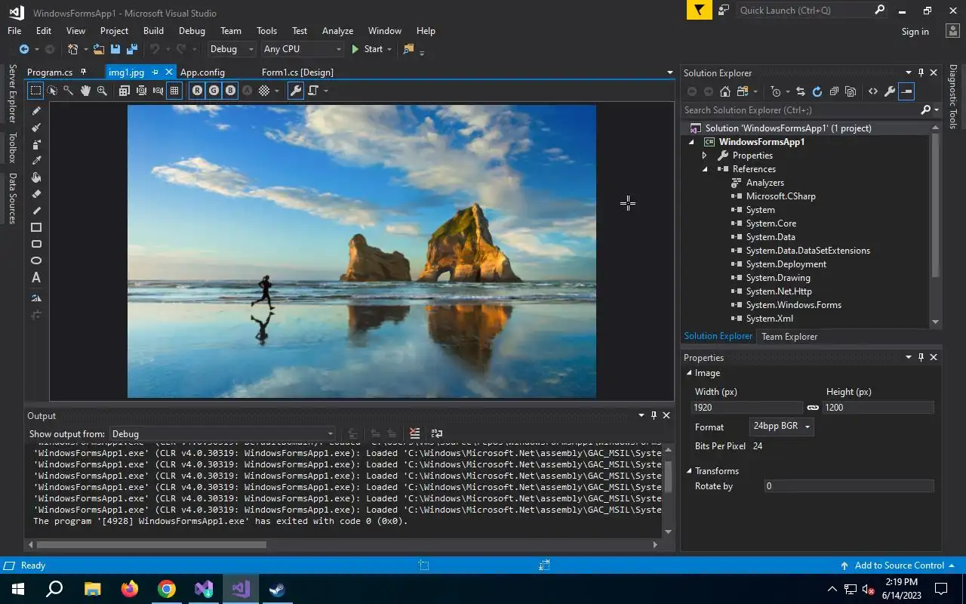The image size is (966, 604).
Task: Click Save All icon in toolbar
Action: [132, 49]
